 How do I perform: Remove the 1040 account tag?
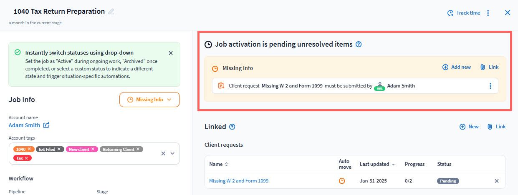29,149
